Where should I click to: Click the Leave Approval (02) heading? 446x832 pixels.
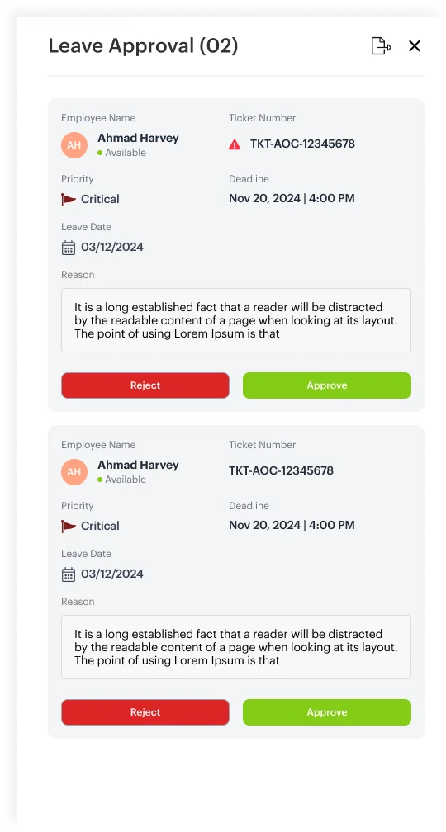144,46
